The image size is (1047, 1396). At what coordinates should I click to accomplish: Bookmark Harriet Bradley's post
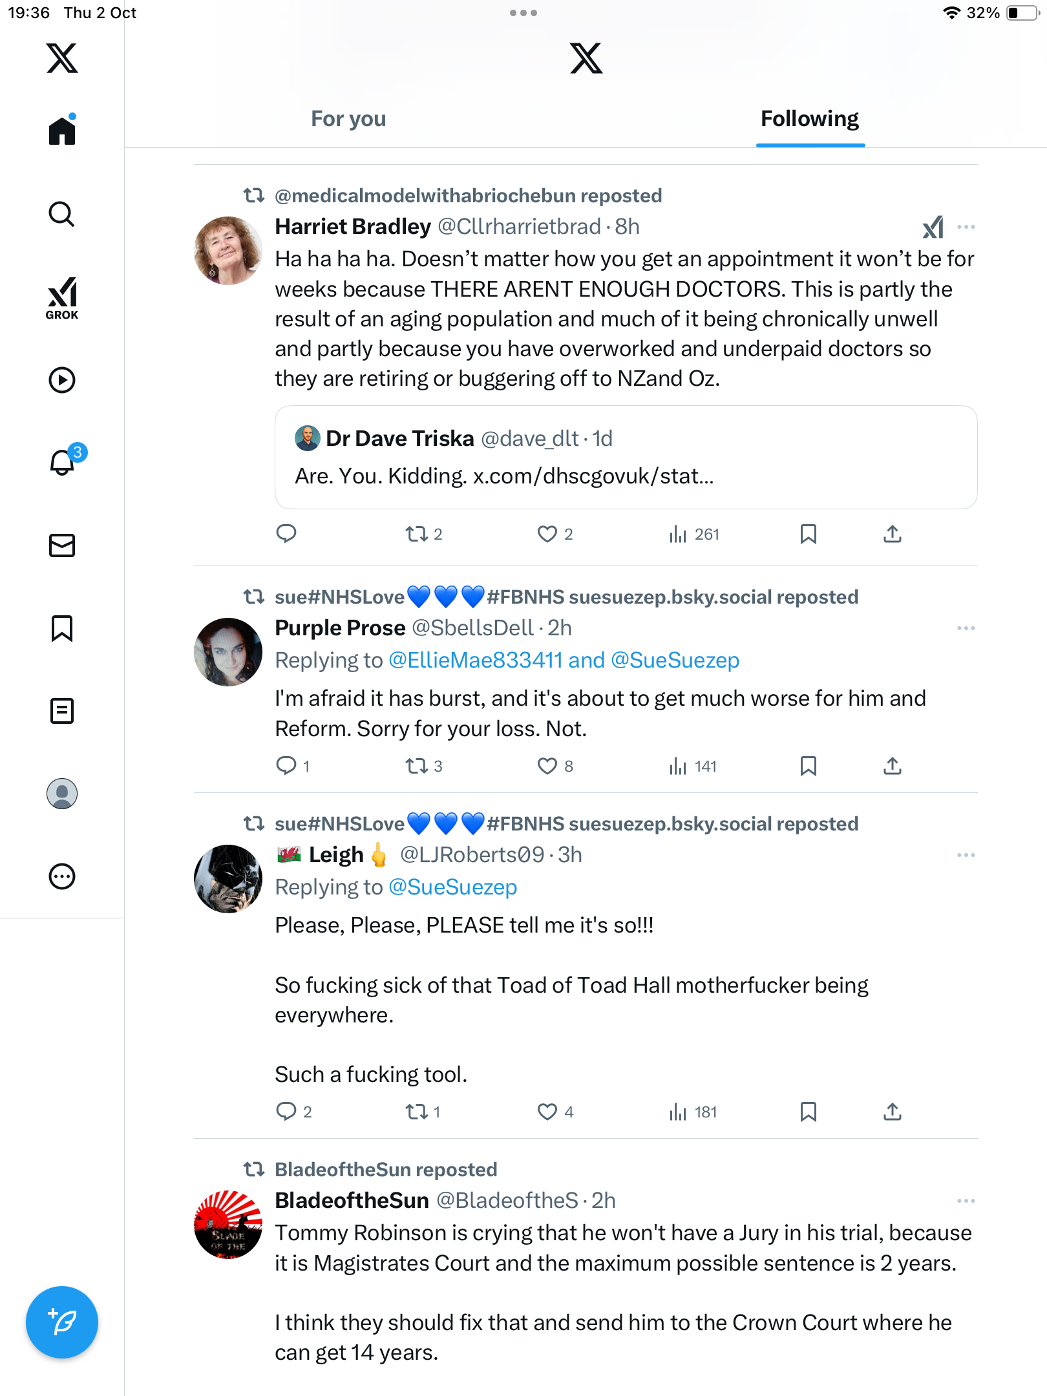tap(808, 534)
